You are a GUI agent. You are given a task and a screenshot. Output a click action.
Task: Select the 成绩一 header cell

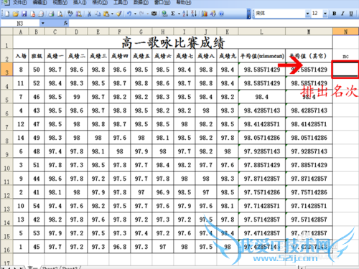click(x=55, y=56)
